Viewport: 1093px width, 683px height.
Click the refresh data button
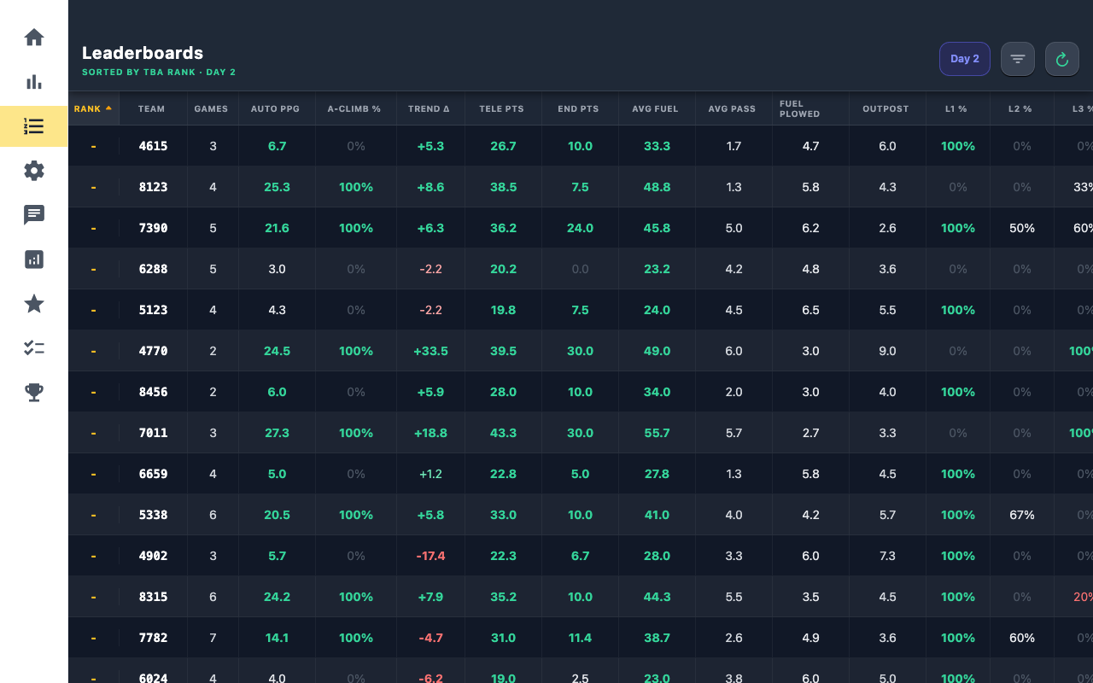point(1062,59)
